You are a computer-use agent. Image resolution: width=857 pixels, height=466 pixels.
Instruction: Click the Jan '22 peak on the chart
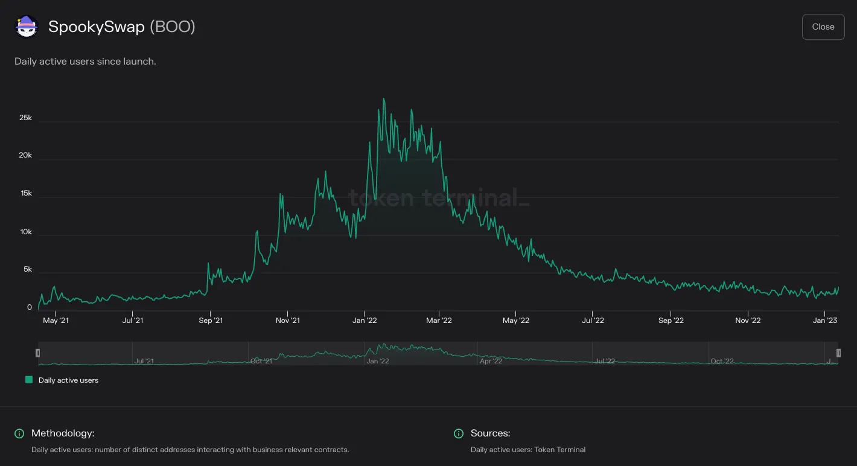coord(384,99)
